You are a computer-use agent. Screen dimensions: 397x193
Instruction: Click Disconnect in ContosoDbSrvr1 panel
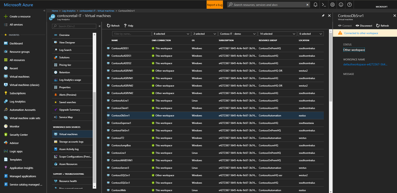(363, 25)
